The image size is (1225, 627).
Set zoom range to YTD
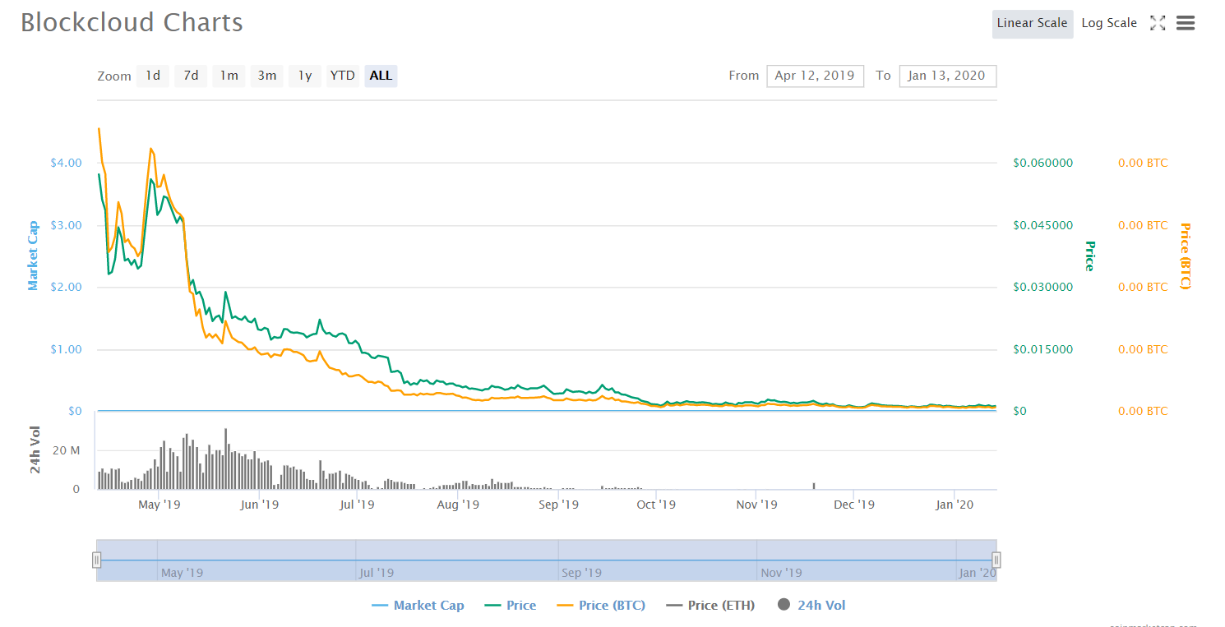343,76
